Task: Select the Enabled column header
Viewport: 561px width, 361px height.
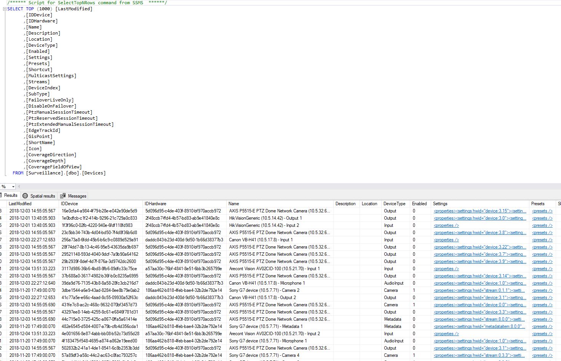Action: [419, 204]
